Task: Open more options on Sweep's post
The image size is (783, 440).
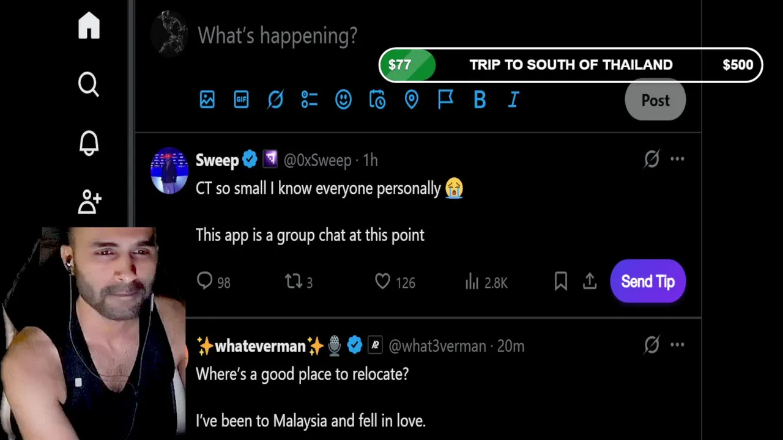Action: coord(677,159)
